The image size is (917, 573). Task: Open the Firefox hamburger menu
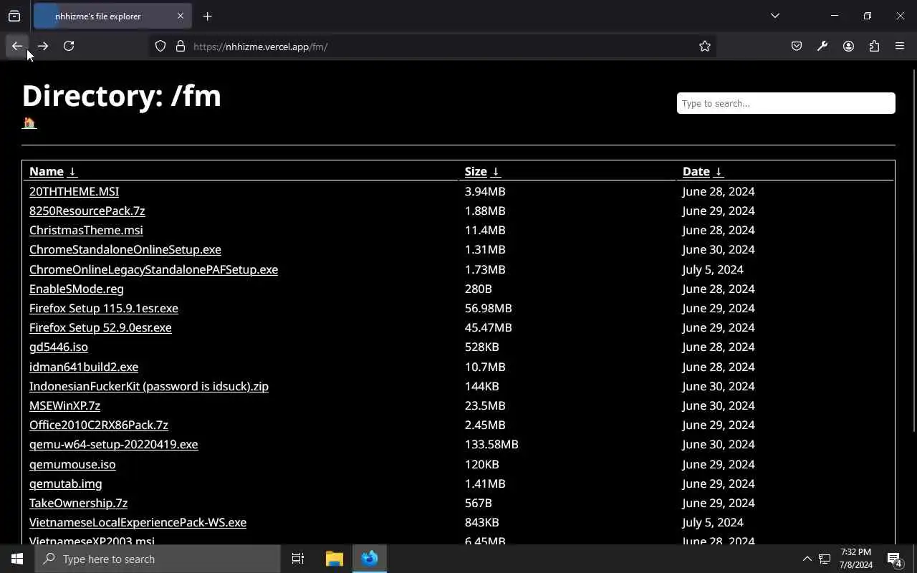(x=900, y=46)
